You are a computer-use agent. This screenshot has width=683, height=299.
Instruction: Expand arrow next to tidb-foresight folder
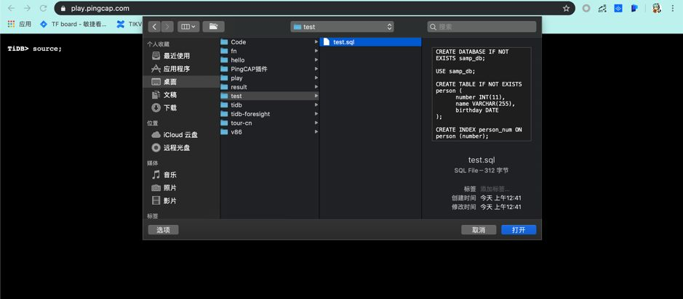point(316,114)
